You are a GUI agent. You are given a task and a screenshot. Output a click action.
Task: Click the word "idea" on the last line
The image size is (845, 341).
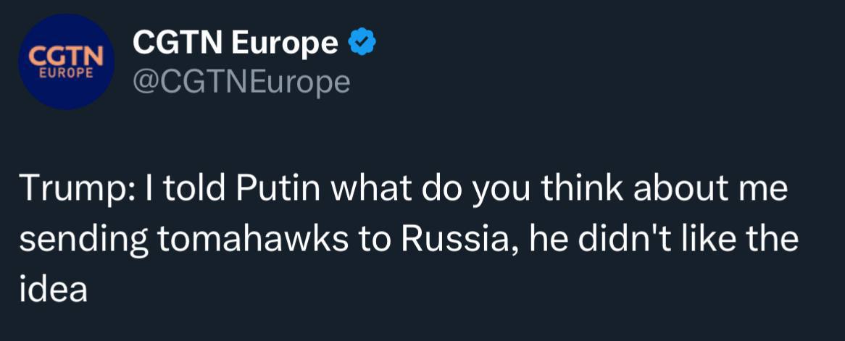[53, 289]
